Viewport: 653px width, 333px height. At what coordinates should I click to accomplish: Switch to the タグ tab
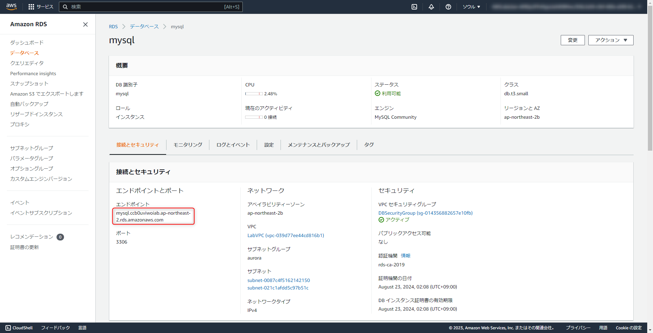point(368,145)
